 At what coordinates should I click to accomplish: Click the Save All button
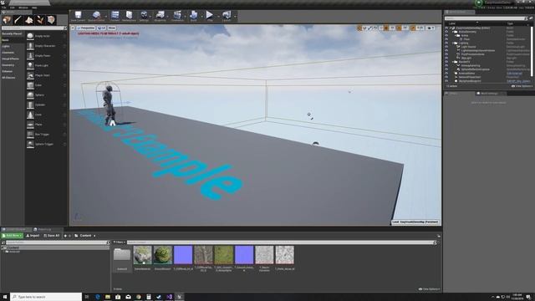tap(52, 236)
